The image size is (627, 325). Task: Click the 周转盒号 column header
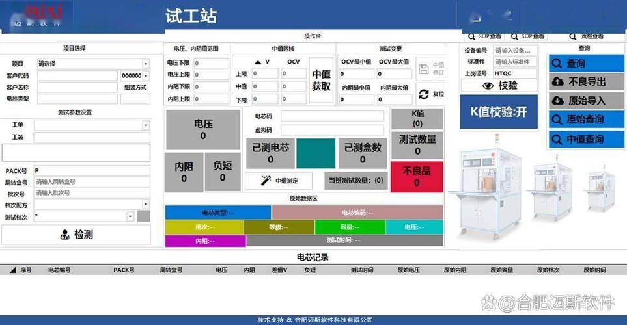click(171, 270)
